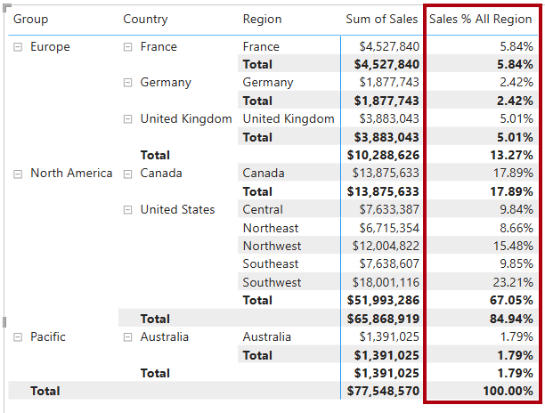Select the United States country label
The width and height of the screenshot is (545, 413).
177,209
